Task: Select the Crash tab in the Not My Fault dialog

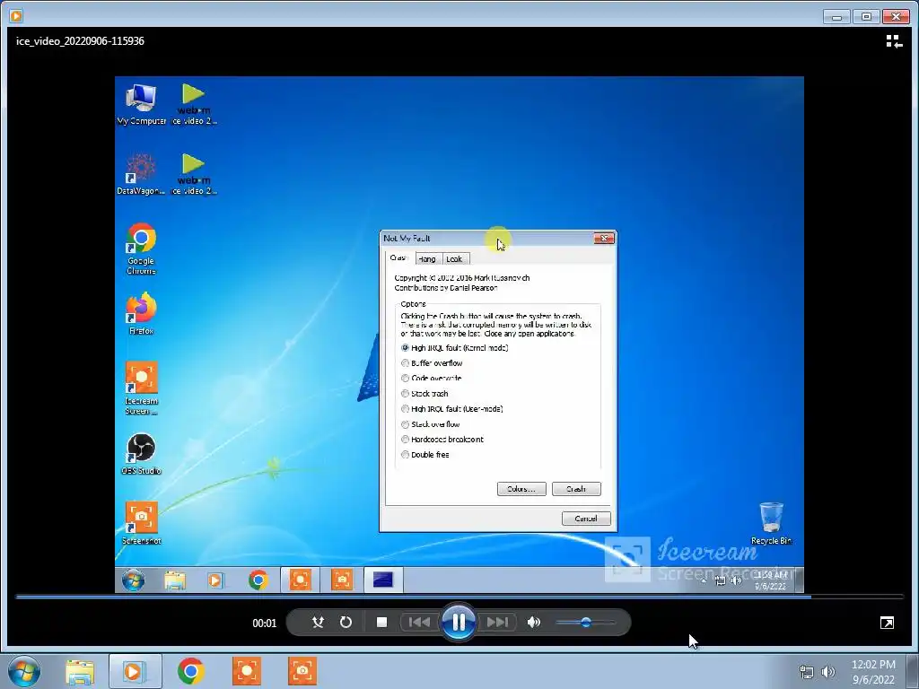Action: (399, 257)
